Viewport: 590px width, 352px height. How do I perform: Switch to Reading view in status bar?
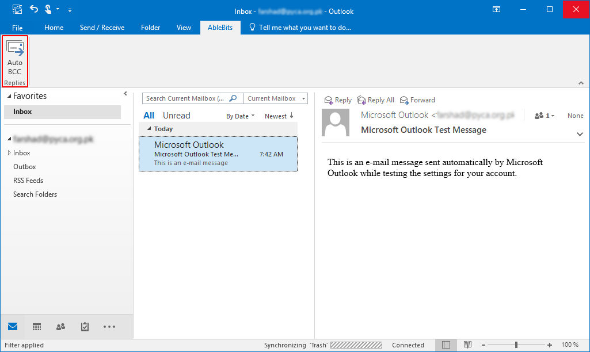pos(467,345)
